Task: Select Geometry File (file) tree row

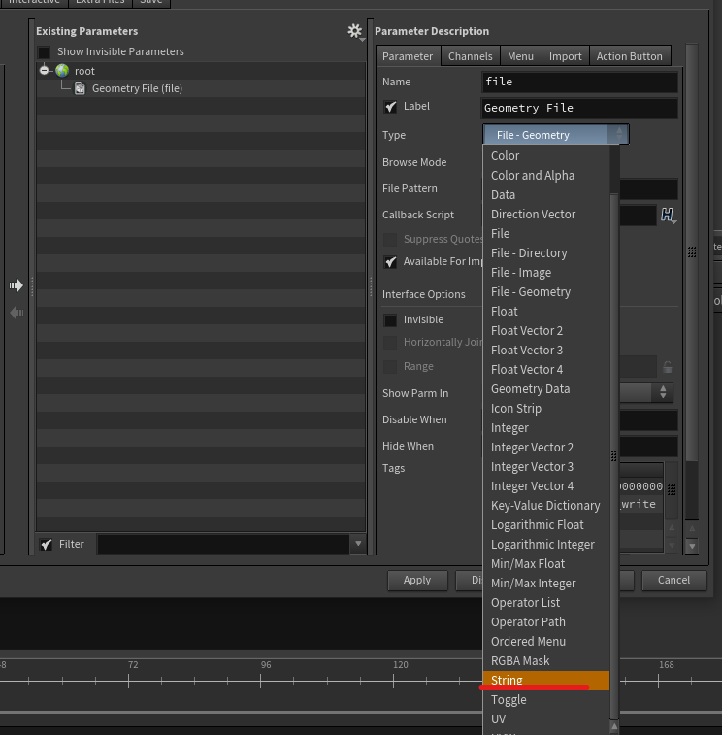Action: tap(201, 88)
